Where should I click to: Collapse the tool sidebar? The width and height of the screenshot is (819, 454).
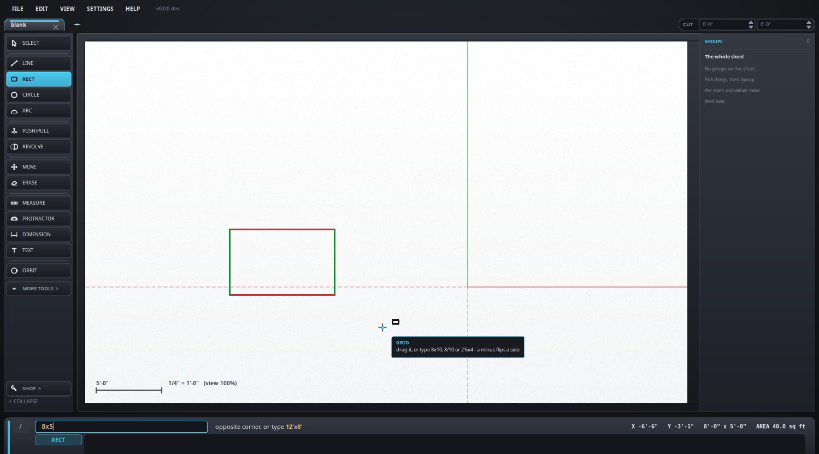tap(23, 402)
